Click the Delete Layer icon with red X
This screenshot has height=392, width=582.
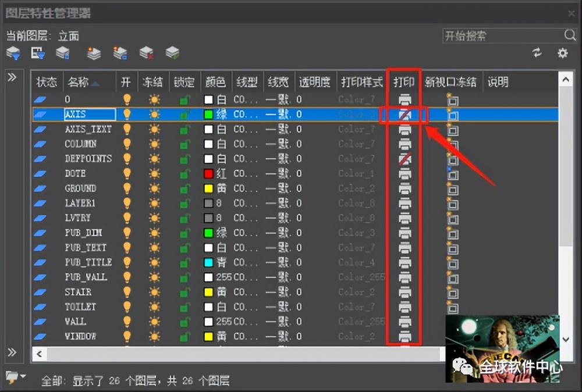pyautogui.click(x=147, y=54)
